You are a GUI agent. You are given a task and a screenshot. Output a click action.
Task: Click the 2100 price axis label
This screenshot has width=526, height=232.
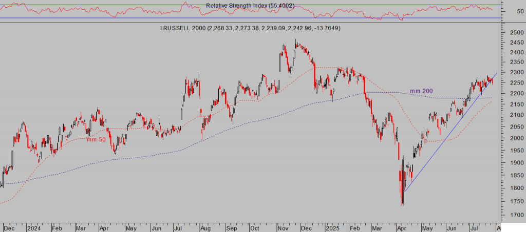[x=517, y=115]
